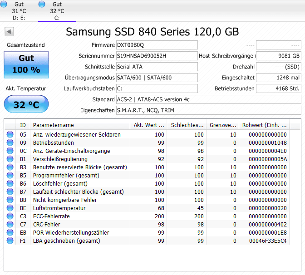Select the 'ECC-Fehlerrate' parameter

point(51,216)
